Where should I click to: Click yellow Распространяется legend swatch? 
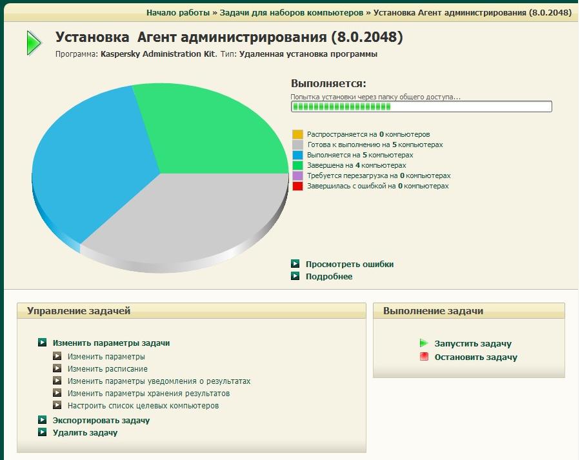coord(297,134)
